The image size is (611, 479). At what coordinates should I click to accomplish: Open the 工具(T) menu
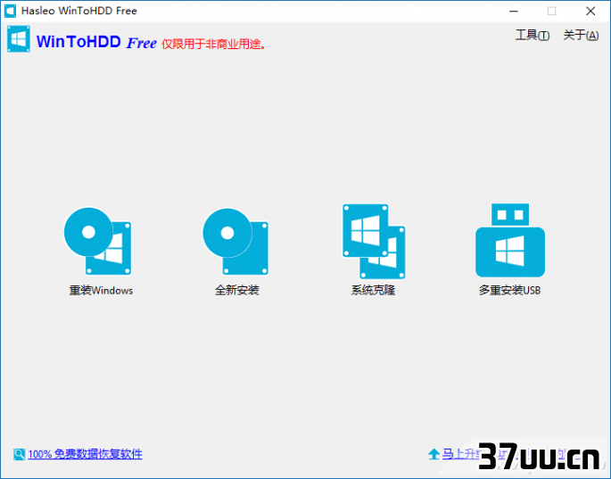533,36
